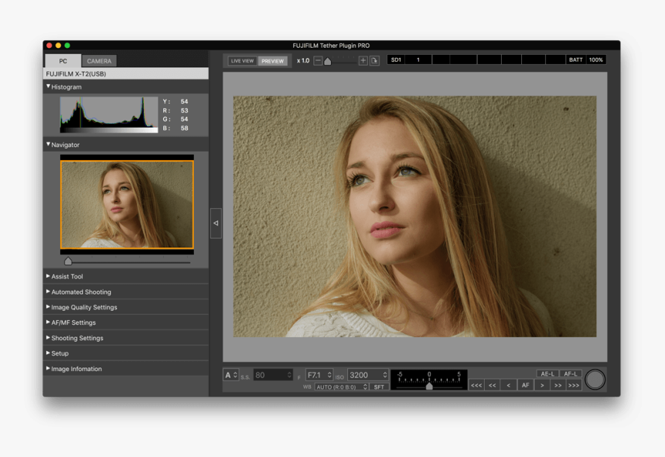The height and width of the screenshot is (457, 665).
Task: Click the zoom out minus icon
Action: tap(318, 60)
